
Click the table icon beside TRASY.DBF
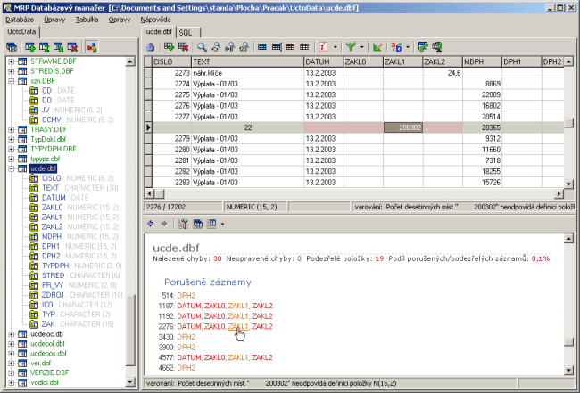[x=22, y=129]
